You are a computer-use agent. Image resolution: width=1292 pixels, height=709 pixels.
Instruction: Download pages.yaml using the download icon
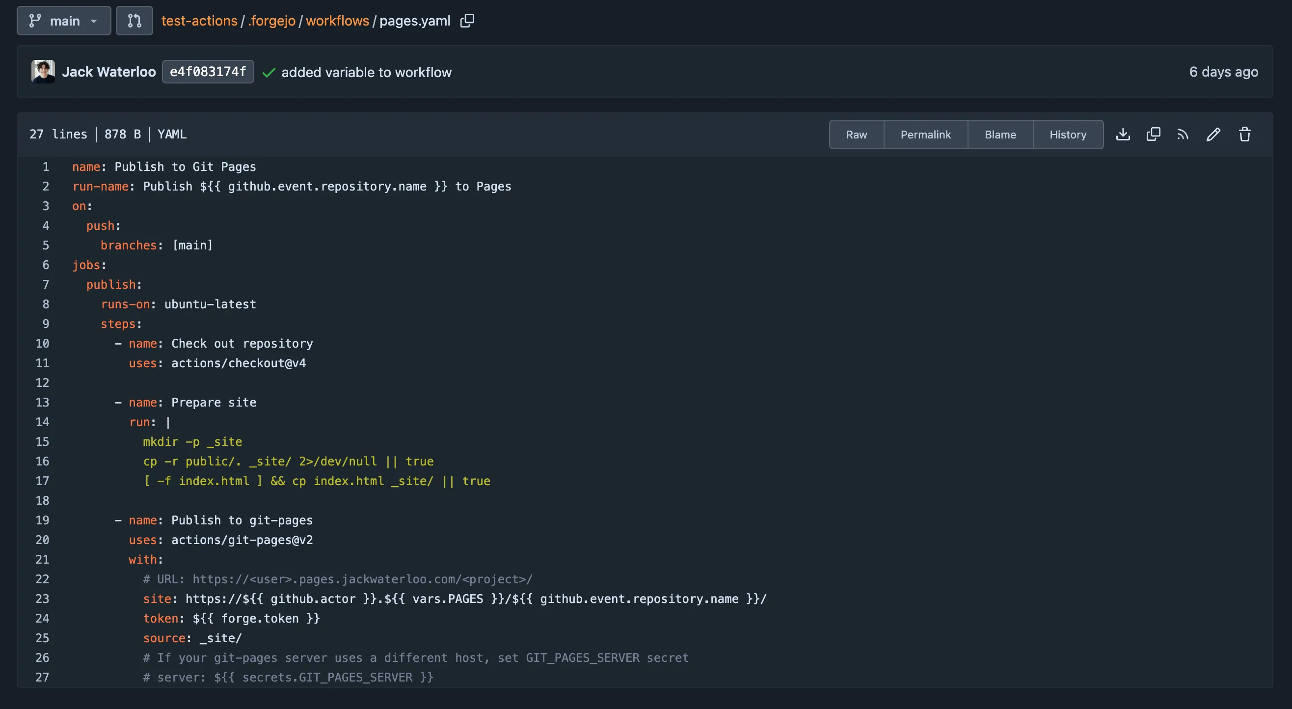[1124, 135]
